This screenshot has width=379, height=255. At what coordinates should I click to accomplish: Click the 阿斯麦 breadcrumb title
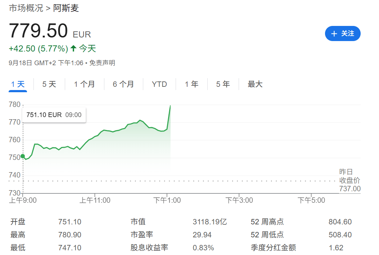66,8
